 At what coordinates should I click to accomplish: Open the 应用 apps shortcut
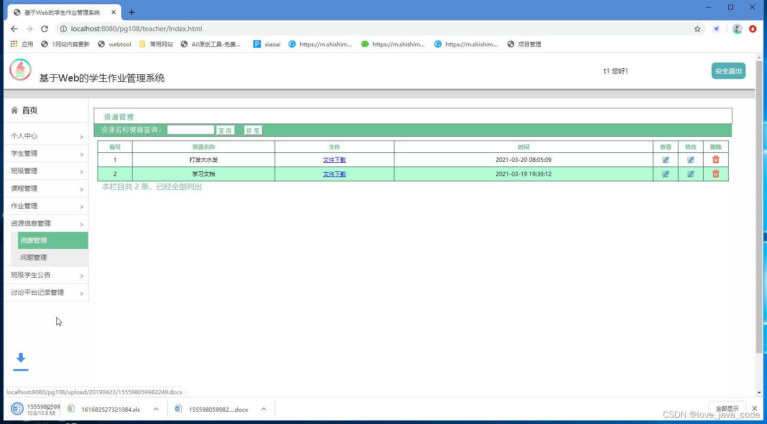click(22, 44)
